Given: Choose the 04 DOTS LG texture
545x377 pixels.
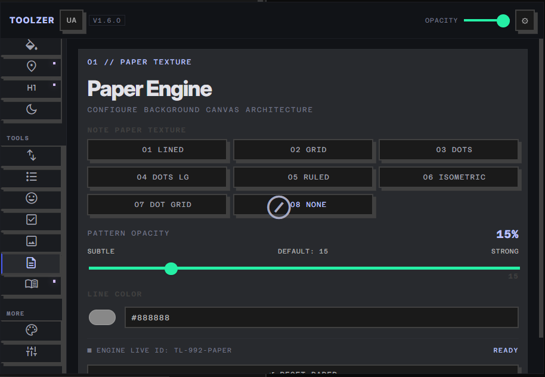Looking at the screenshot, I should (157, 177).
